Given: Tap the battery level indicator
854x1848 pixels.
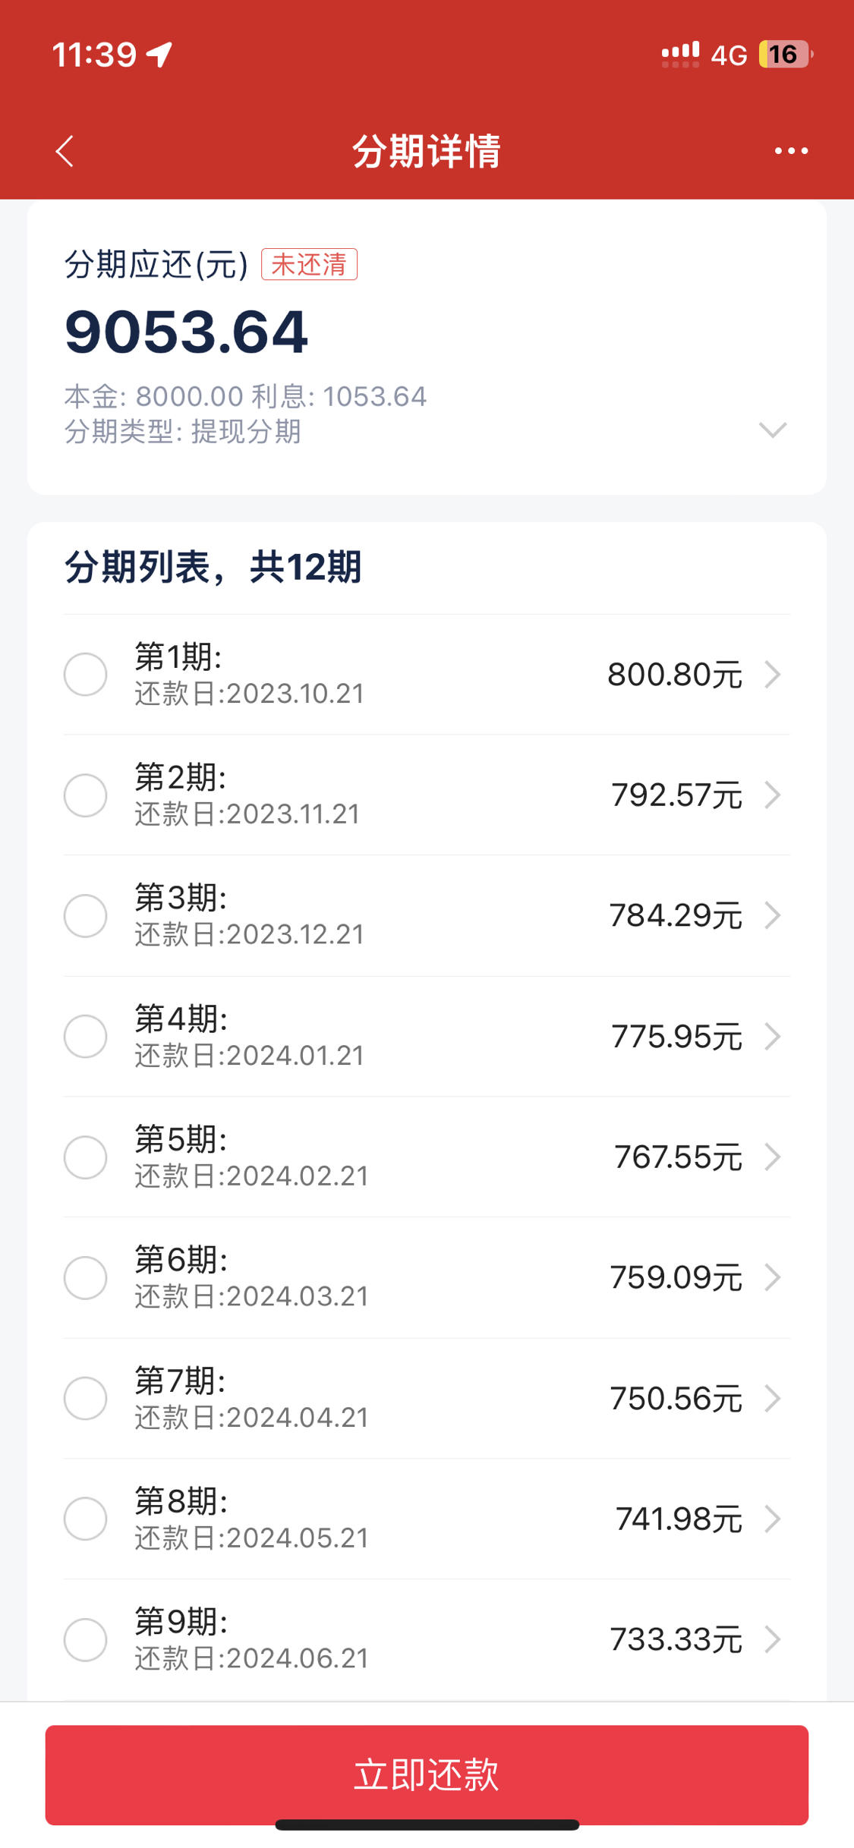Looking at the screenshot, I should point(786,55).
